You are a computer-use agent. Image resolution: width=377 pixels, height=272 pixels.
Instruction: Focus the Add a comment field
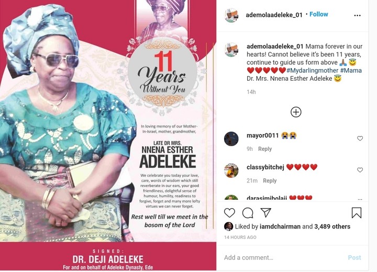click(x=284, y=258)
